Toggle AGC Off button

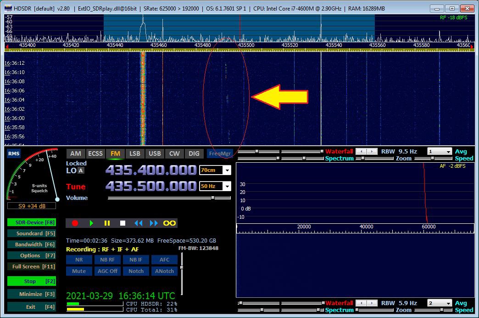pos(107,271)
